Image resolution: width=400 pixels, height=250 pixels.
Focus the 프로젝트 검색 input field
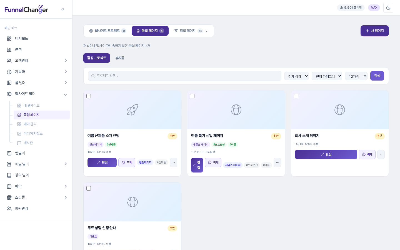point(185,76)
